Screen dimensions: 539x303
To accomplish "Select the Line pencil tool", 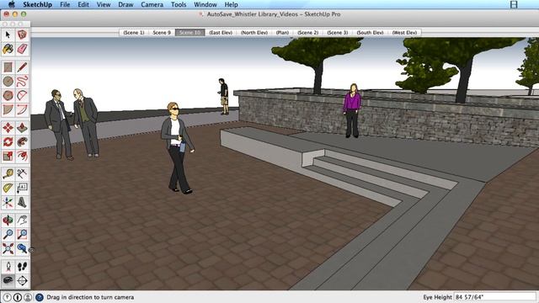I will pyautogui.click(x=22, y=67).
